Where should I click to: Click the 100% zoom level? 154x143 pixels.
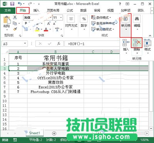(x=144, y=140)
